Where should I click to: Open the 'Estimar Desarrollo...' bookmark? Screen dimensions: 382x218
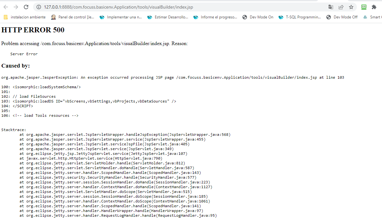coord(168,17)
